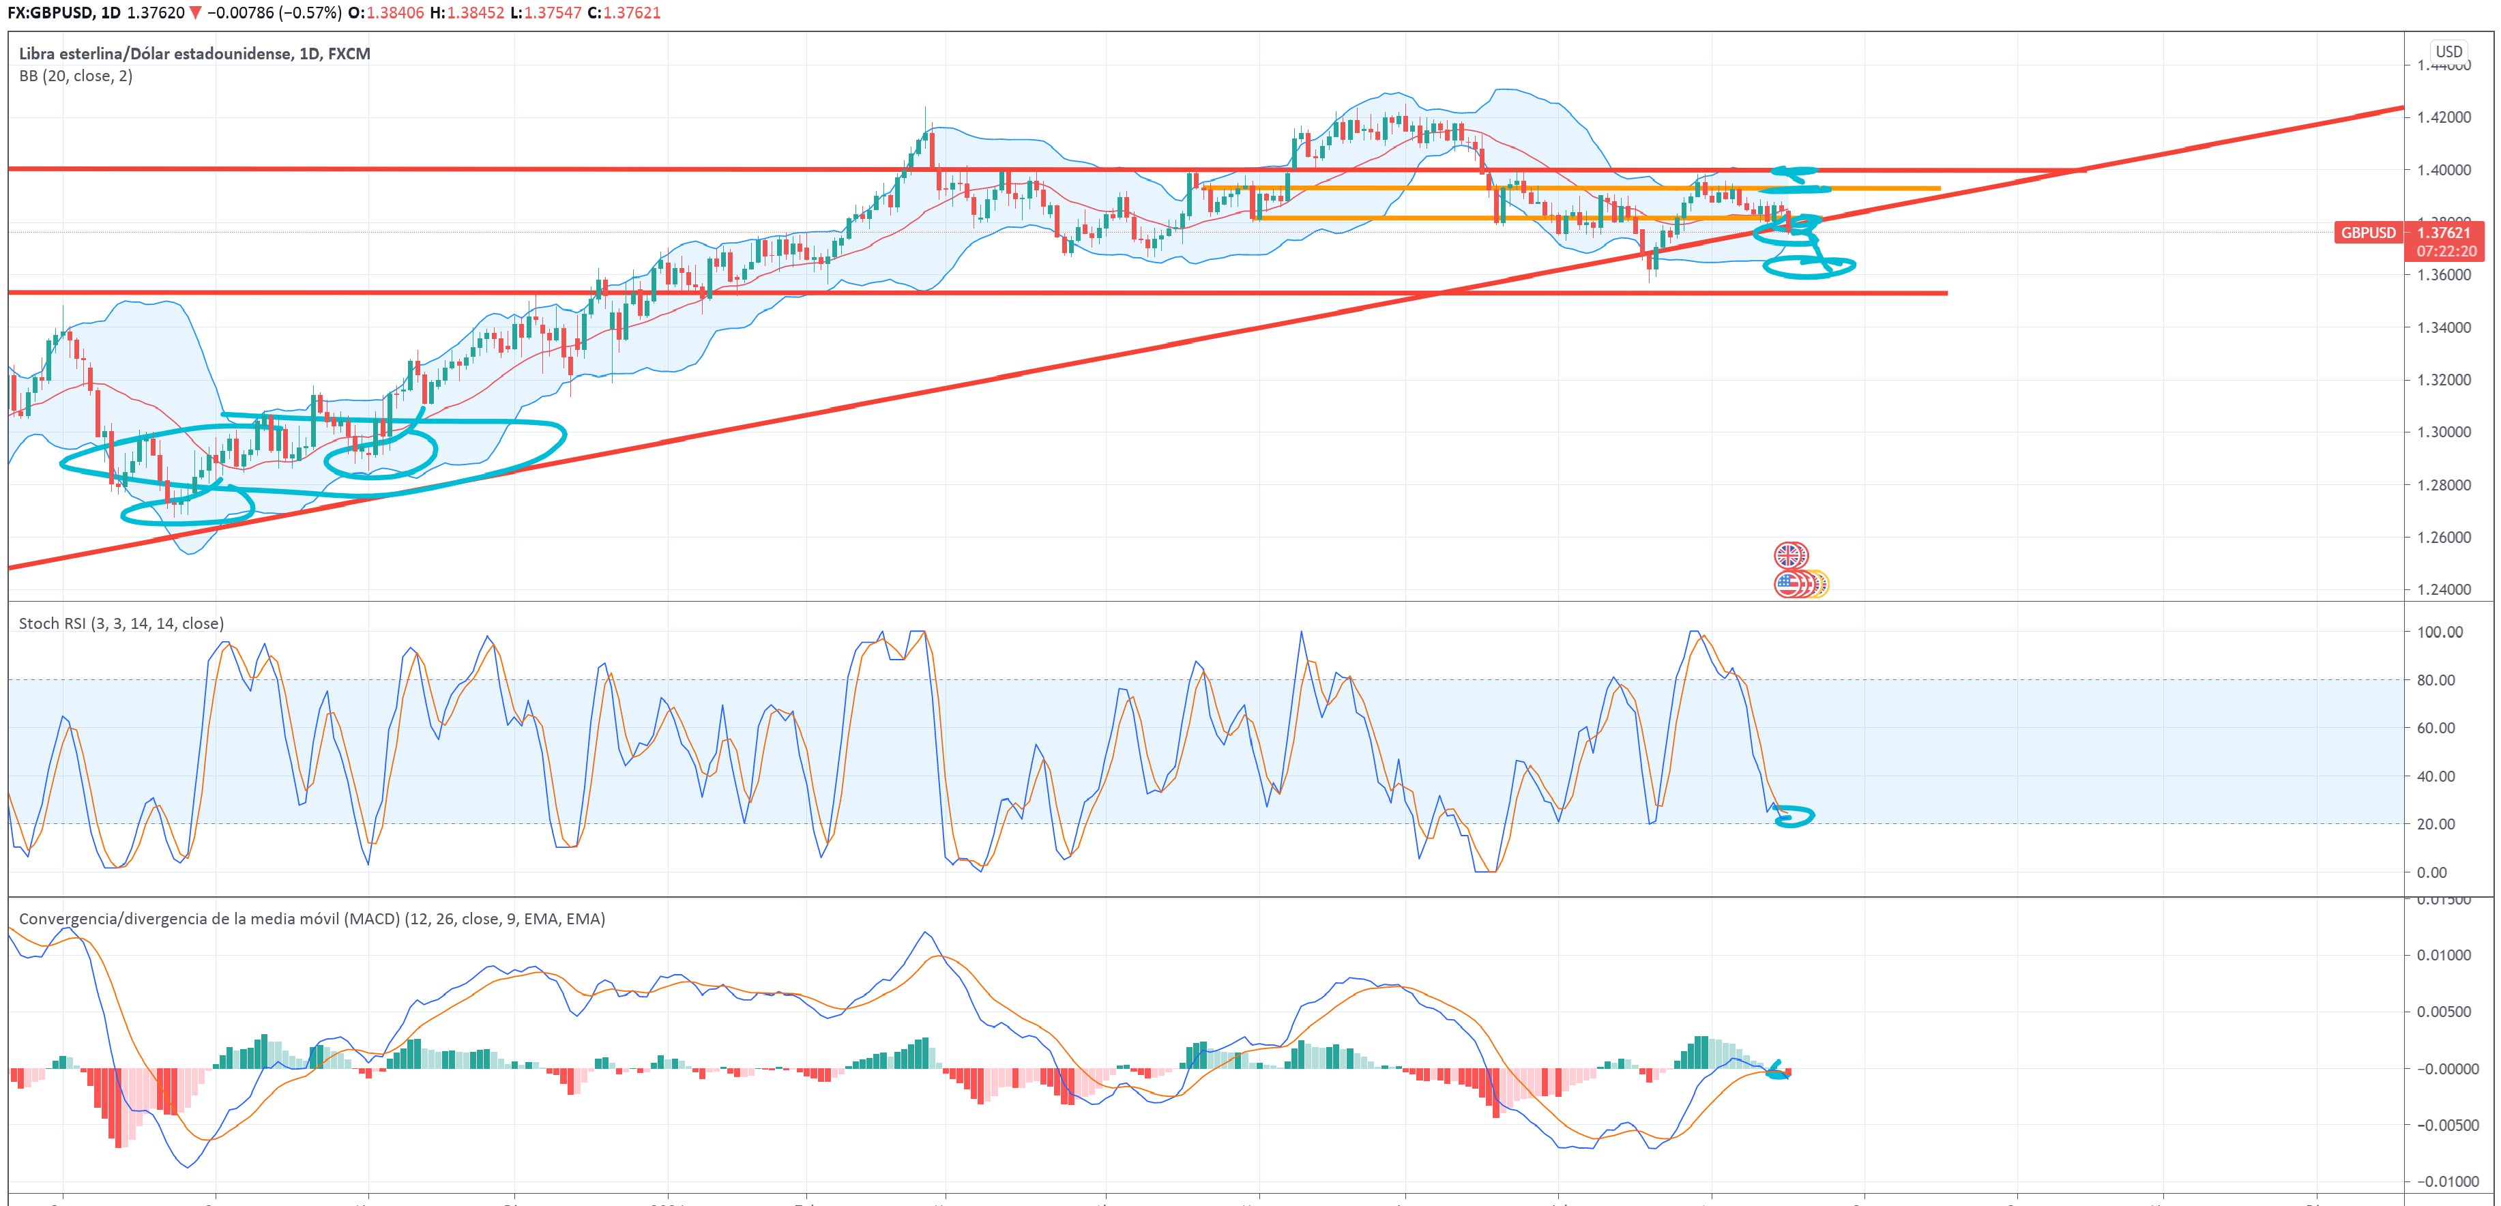Open the front US flag economic event marker

[x=1787, y=584]
